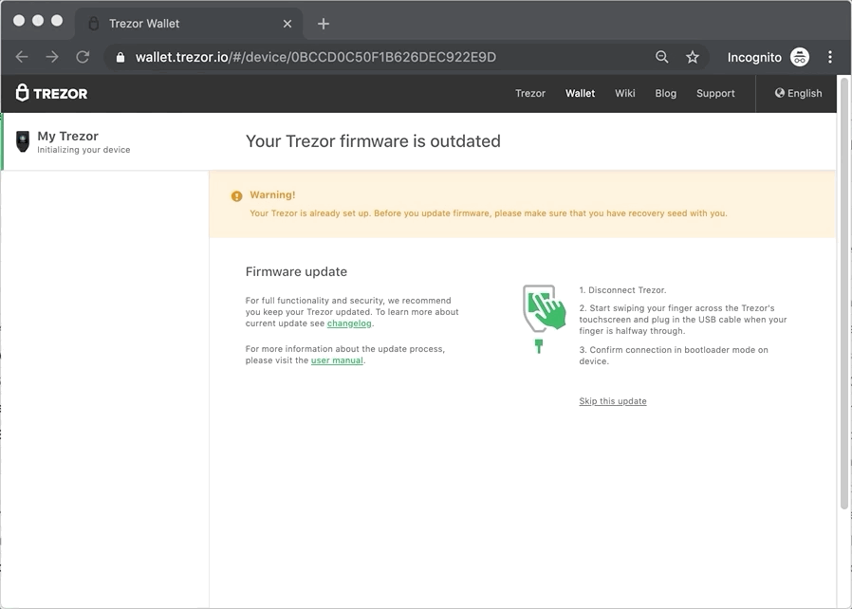The image size is (852, 609).
Task: Open the changelog link
Action: coord(349,323)
